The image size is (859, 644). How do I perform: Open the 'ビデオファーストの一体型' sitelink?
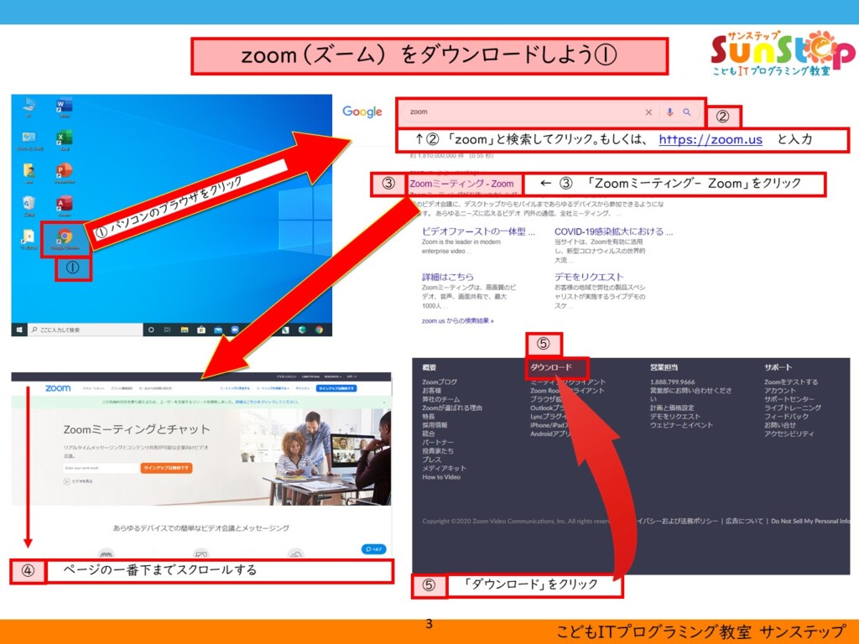(478, 231)
